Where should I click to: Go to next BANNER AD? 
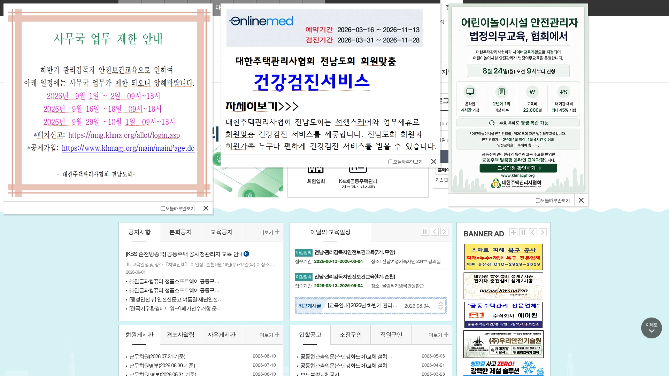point(543,233)
